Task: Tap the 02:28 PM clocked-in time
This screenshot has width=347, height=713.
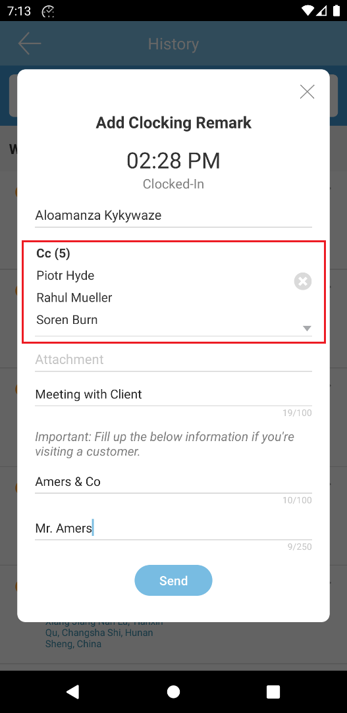Action: (173, 161)
